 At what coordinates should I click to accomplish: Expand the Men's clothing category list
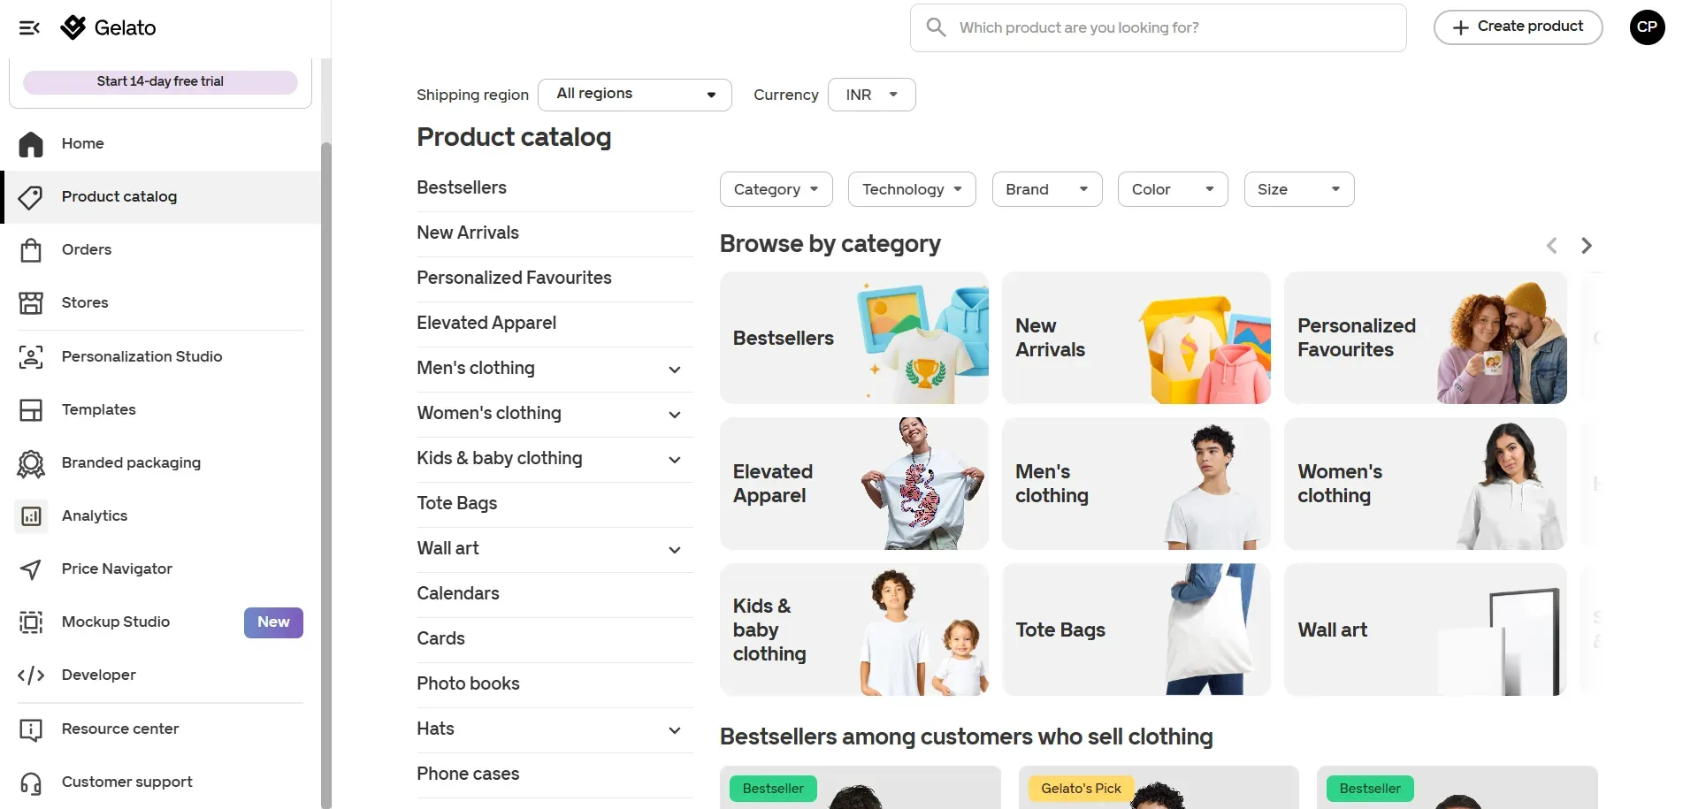point(674,370)
